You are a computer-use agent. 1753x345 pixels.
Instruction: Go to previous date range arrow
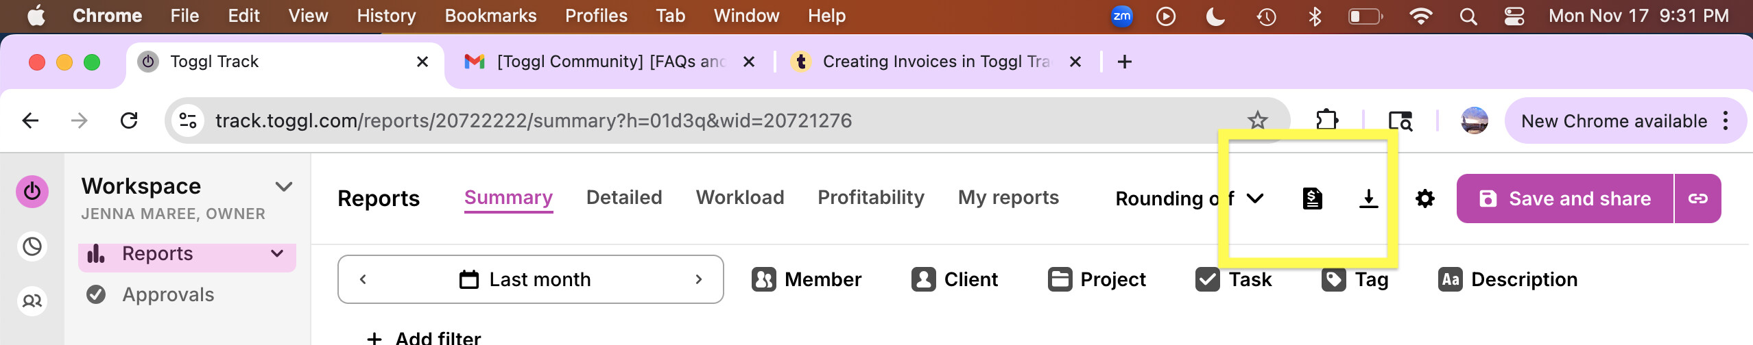pos(363,279)
